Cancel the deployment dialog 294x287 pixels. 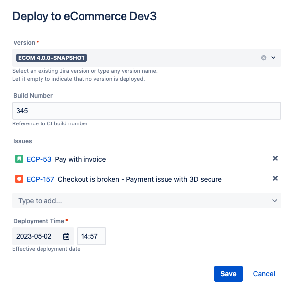pos(264,274)
